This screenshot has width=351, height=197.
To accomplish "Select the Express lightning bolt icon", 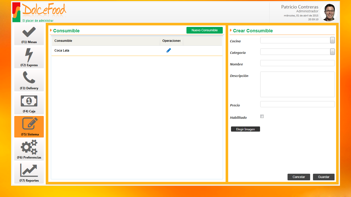I will (29, 55).
